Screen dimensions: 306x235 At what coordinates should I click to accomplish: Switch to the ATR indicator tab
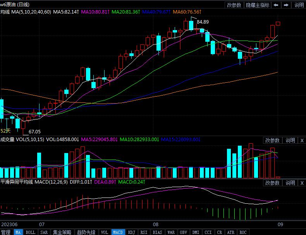tap(231, 232)
